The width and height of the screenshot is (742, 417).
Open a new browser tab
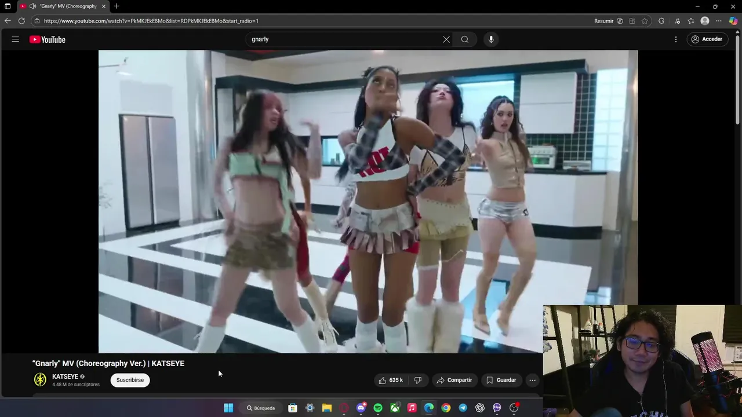click(117, 6)
